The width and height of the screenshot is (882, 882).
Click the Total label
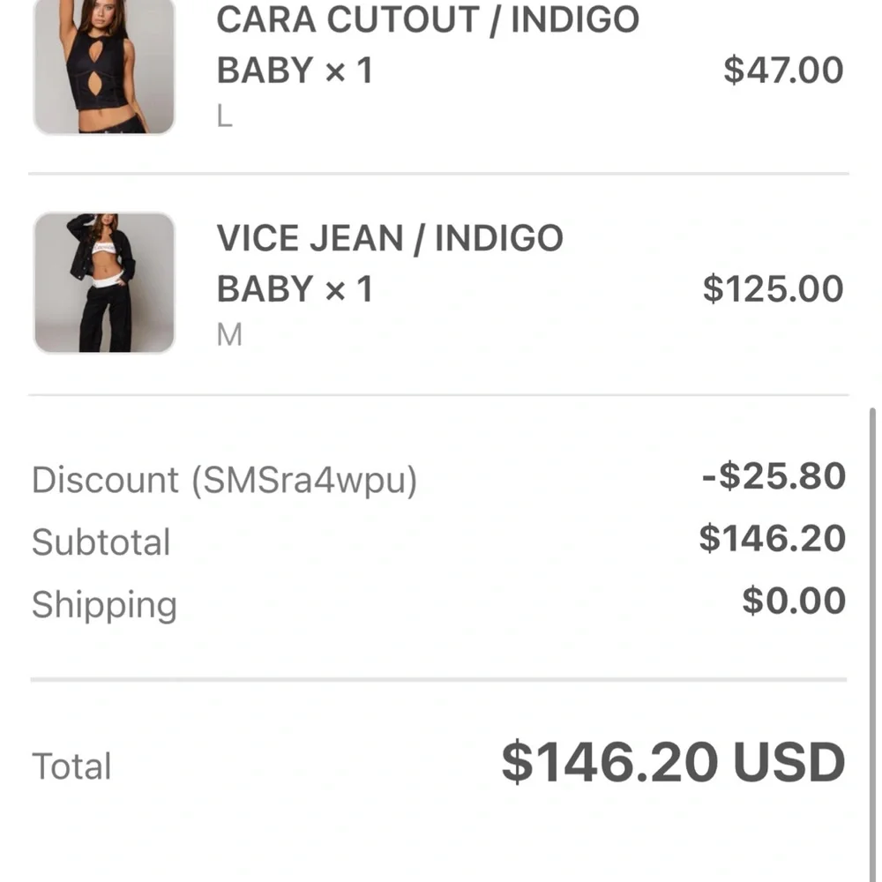point(71,766)
